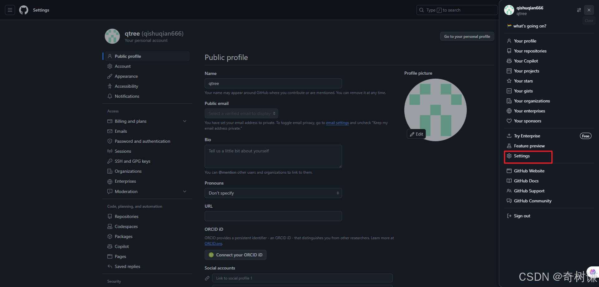Focus the top search bar
599x287 pixels.
[457, 10]
